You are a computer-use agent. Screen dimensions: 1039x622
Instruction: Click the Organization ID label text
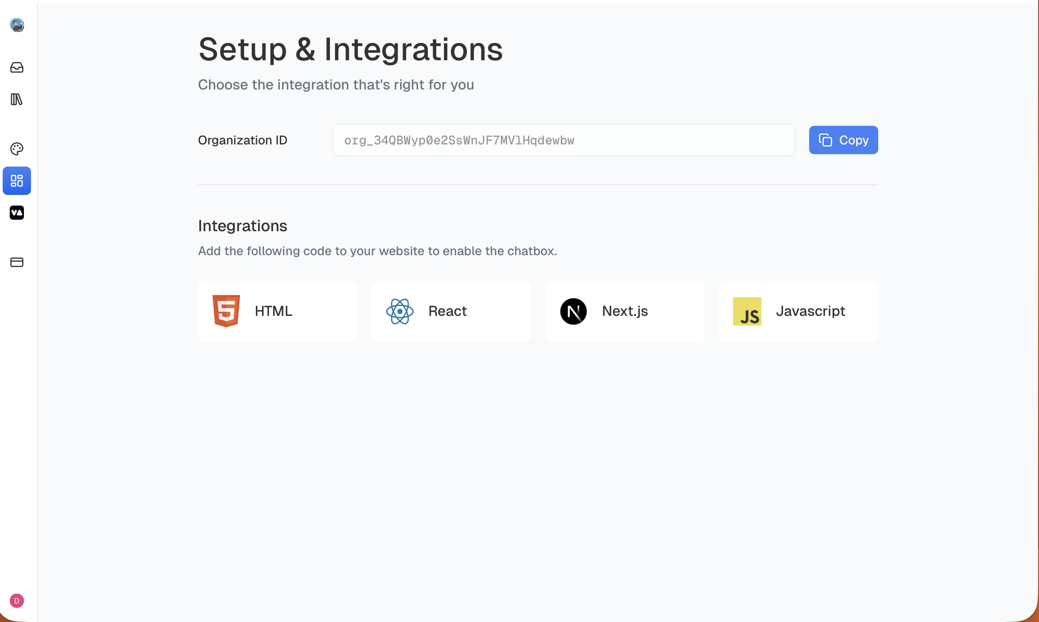[x=243, y=140]
